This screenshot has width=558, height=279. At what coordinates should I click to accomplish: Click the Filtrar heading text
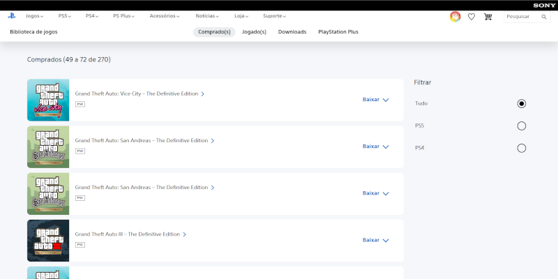[423, 82]
